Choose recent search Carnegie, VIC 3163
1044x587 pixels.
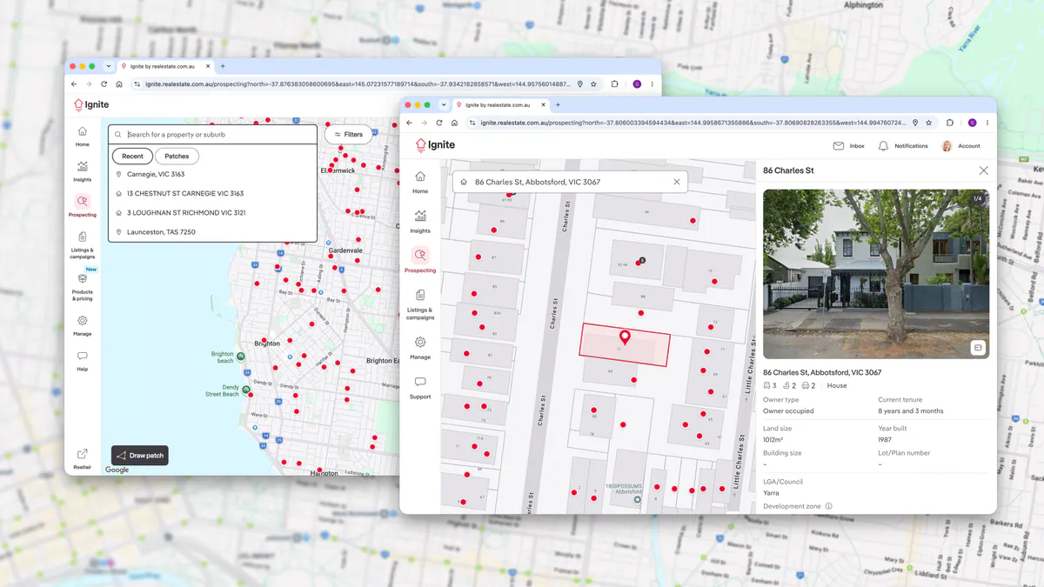pos(213,174)
